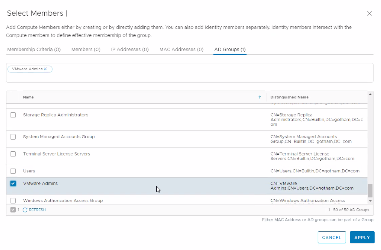Click the Apply button
Image resolution: width=381 pixels, height=250 pixels.
[362, 238]
